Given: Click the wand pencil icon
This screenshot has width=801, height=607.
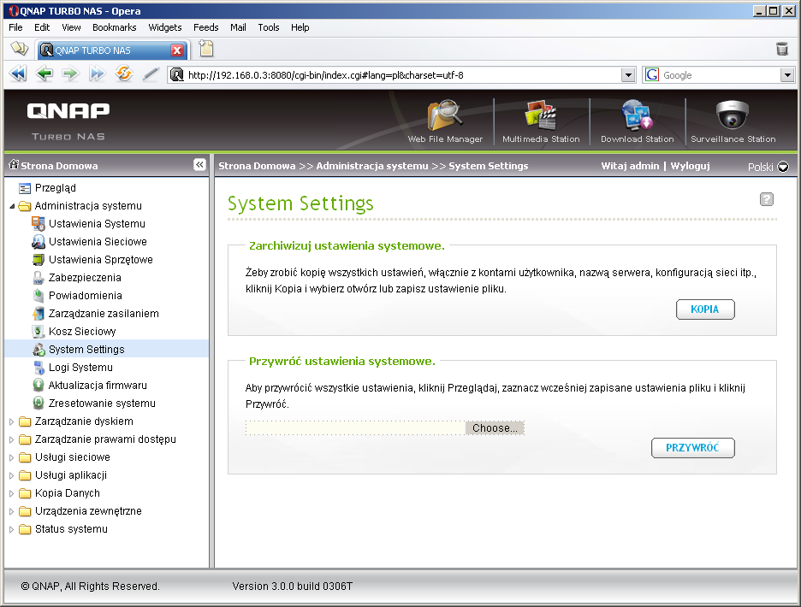Looking at the screenshot, I should (x=151, y=74).
